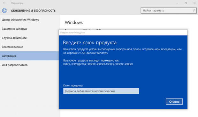Focus the 'Найти параметр' search field
Screen dimensions: 198x117
(x=169, y=11)
